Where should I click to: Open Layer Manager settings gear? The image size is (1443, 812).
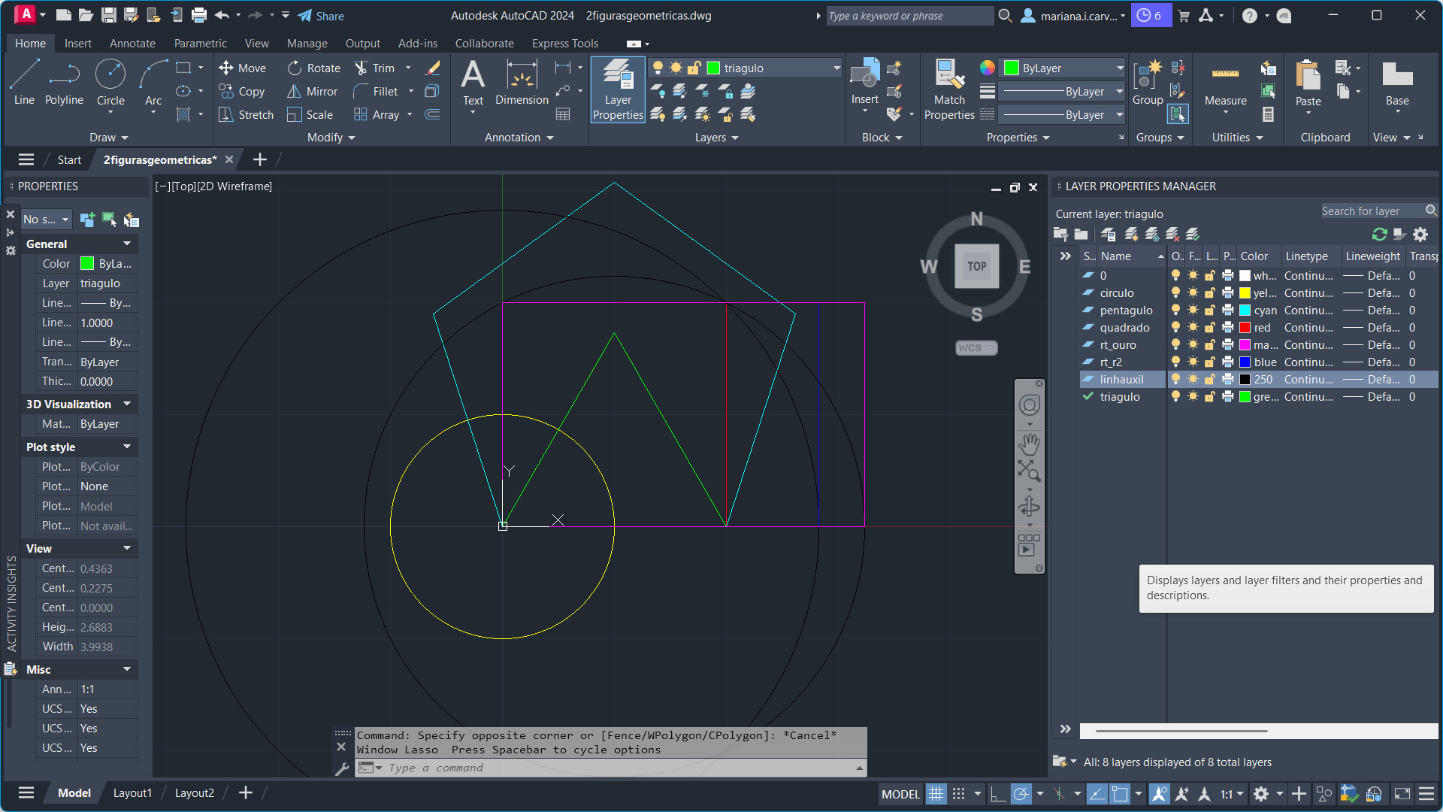(1420, 234)
